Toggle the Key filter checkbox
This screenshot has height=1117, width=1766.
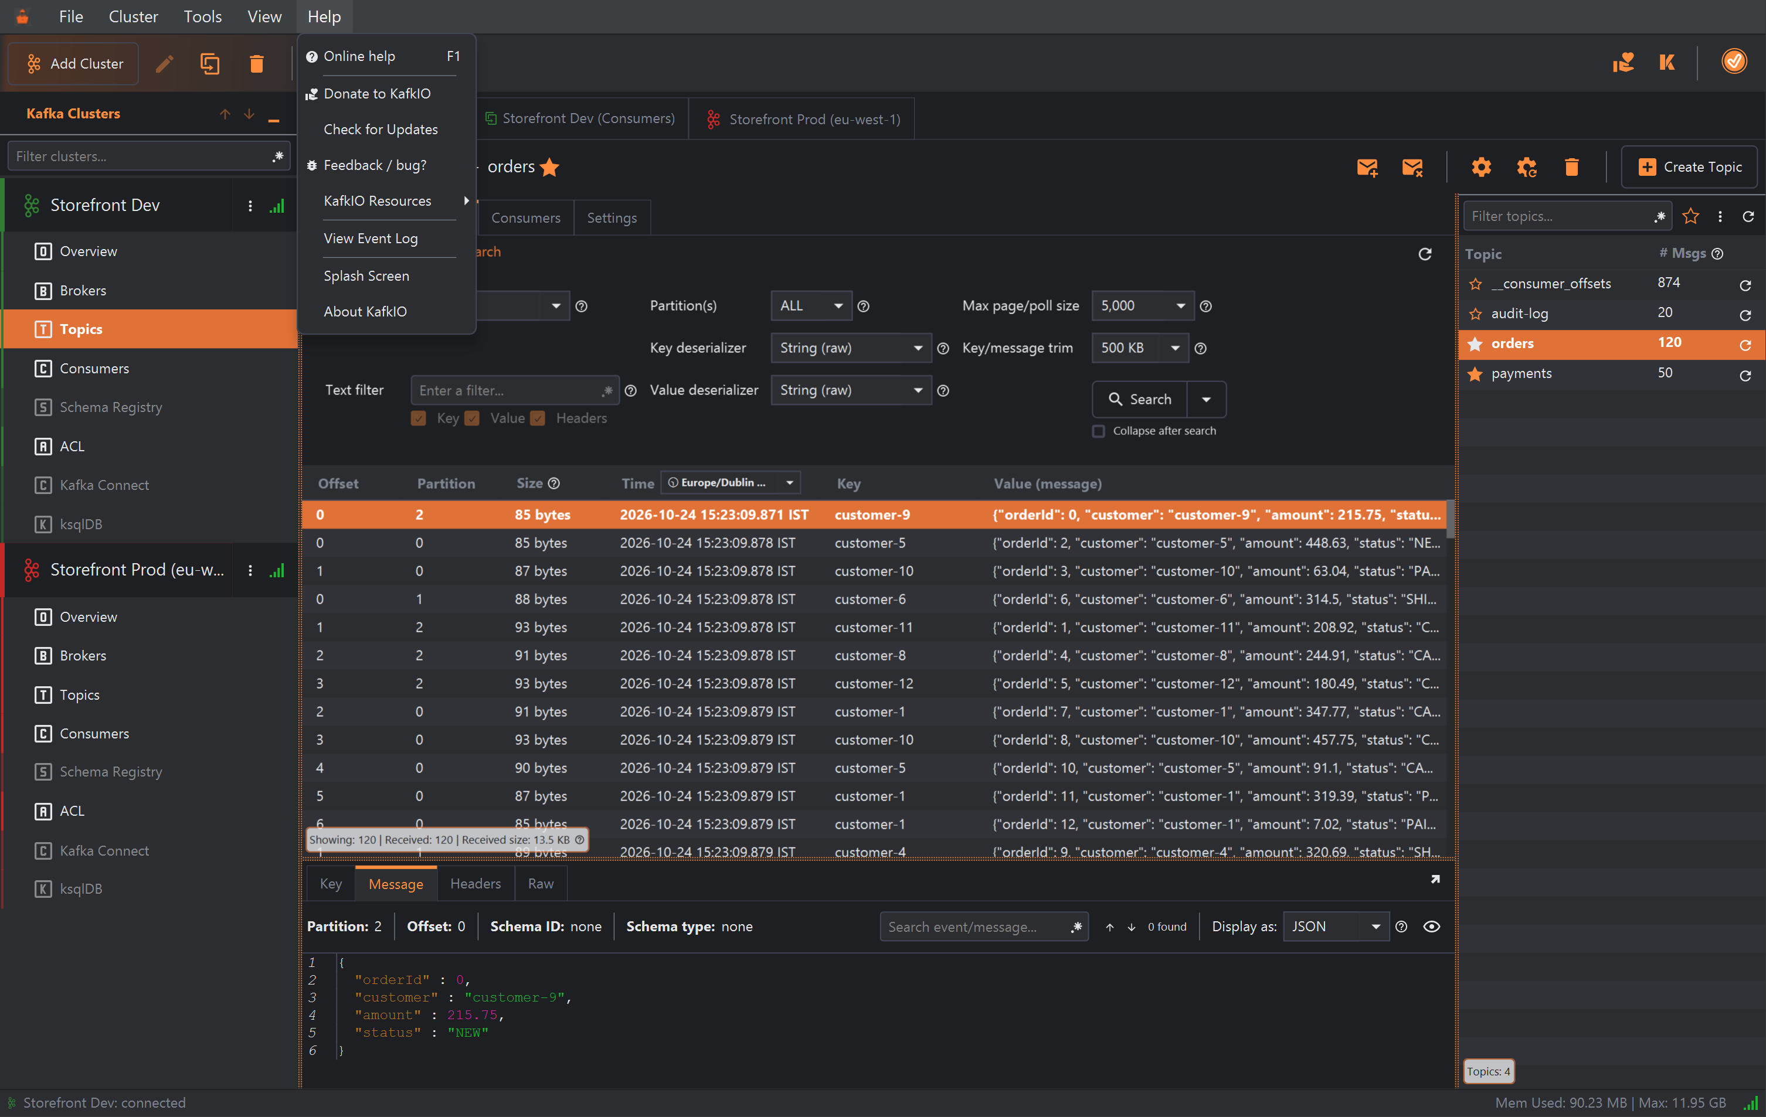[419, 418]
